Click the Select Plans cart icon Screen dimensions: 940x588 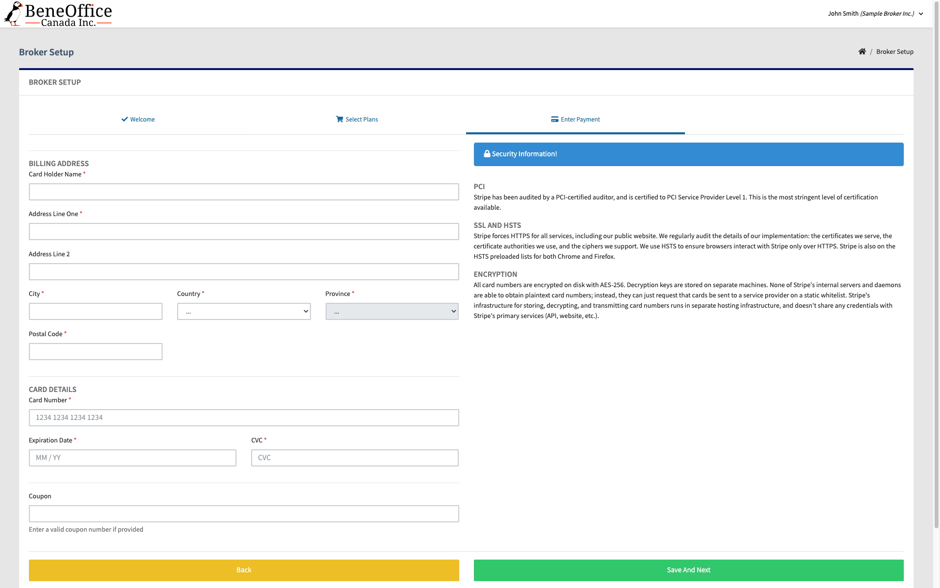tap(339, 119)
